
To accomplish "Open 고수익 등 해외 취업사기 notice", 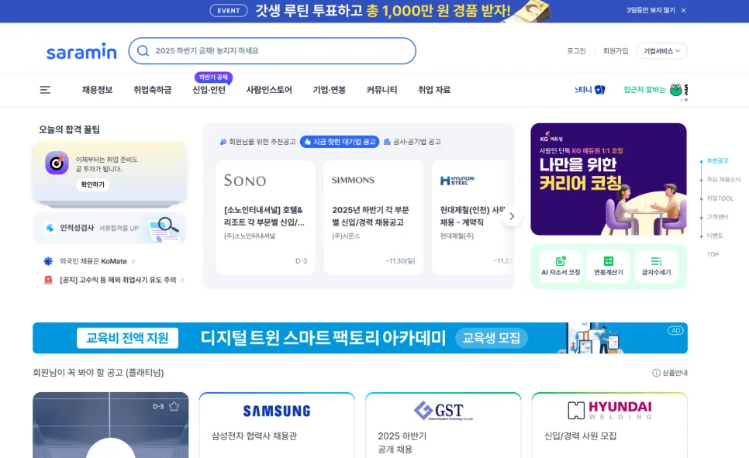I will pyautogui.click(x=118, y=280).
